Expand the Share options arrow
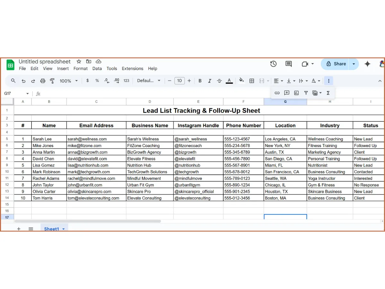 pos(354,64)
